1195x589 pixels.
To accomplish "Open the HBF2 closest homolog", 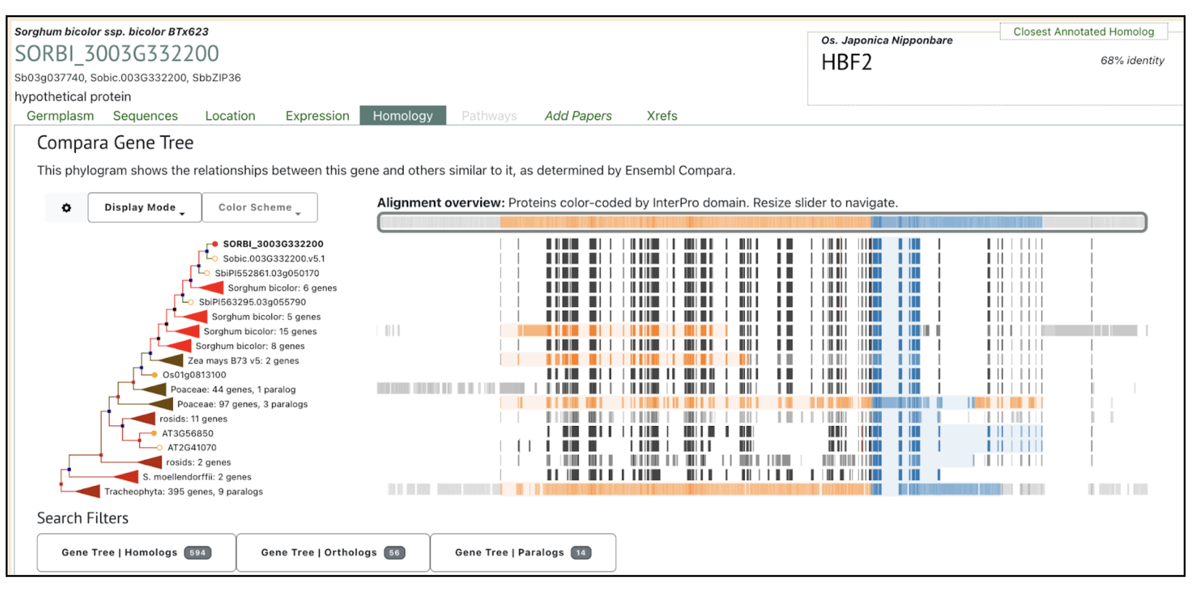I will [x=846, y=62].
